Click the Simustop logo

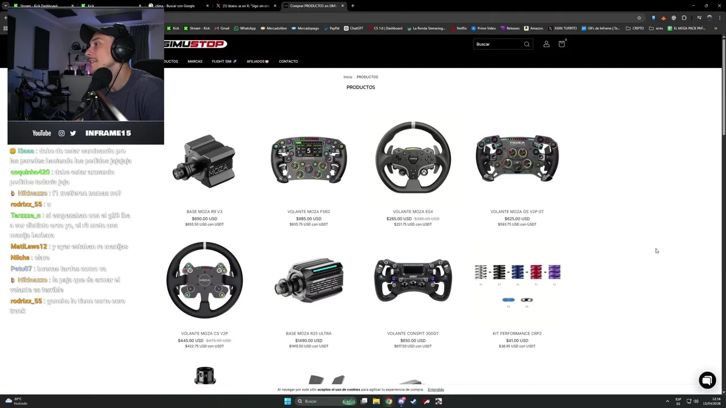196,44
